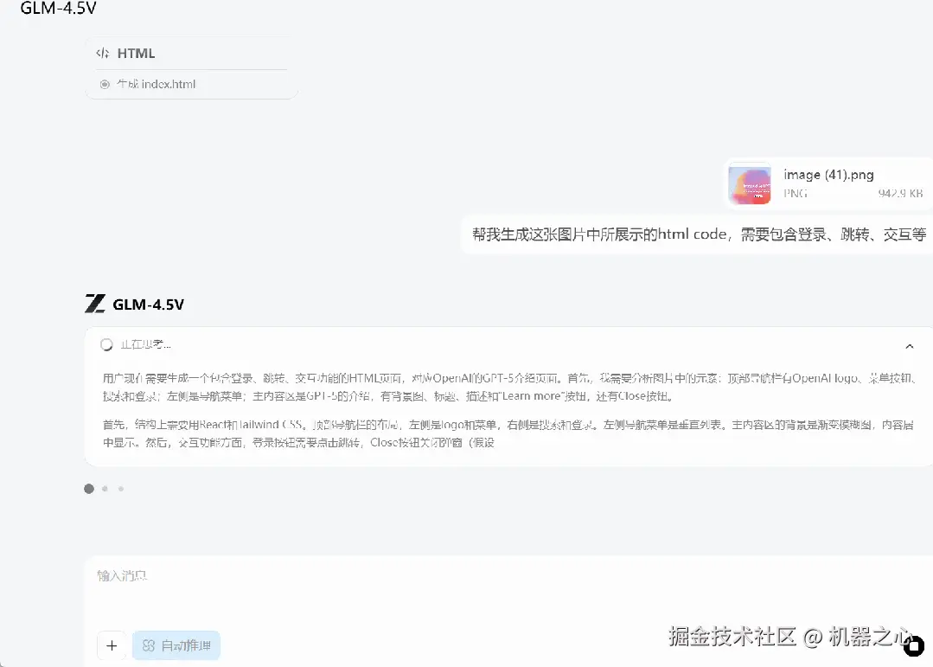Image resolution: width=933 pixels, height=667 pixels.
Task: Click the image (41).png file name
Action: (828, 175)
